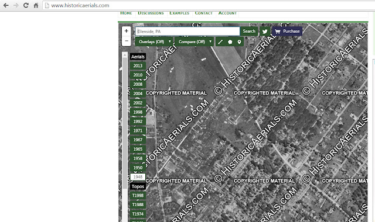The image size is (375, 222).
Task: Select the 2002 aerial year
Action: 138,103
